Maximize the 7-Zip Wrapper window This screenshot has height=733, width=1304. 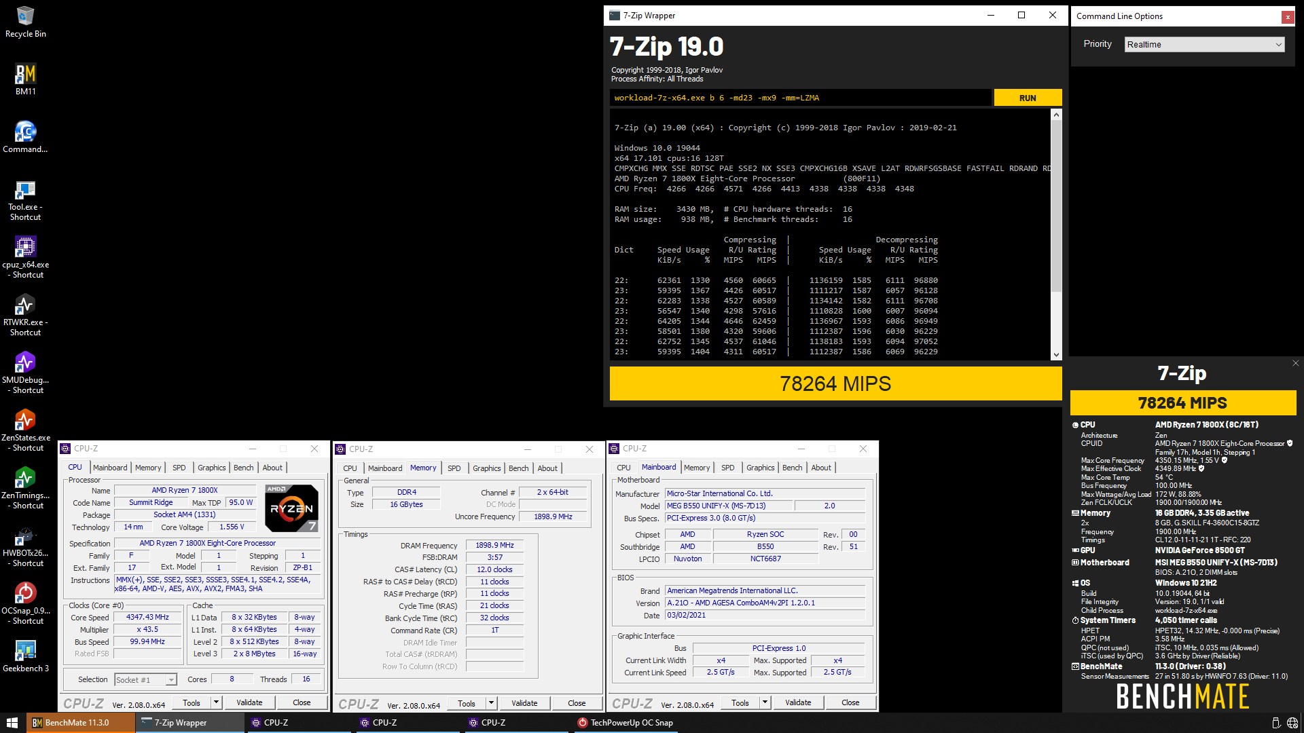[1021, 16]
